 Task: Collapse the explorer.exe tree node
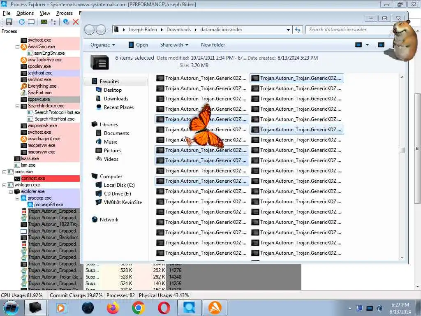[x=11, y=192]
